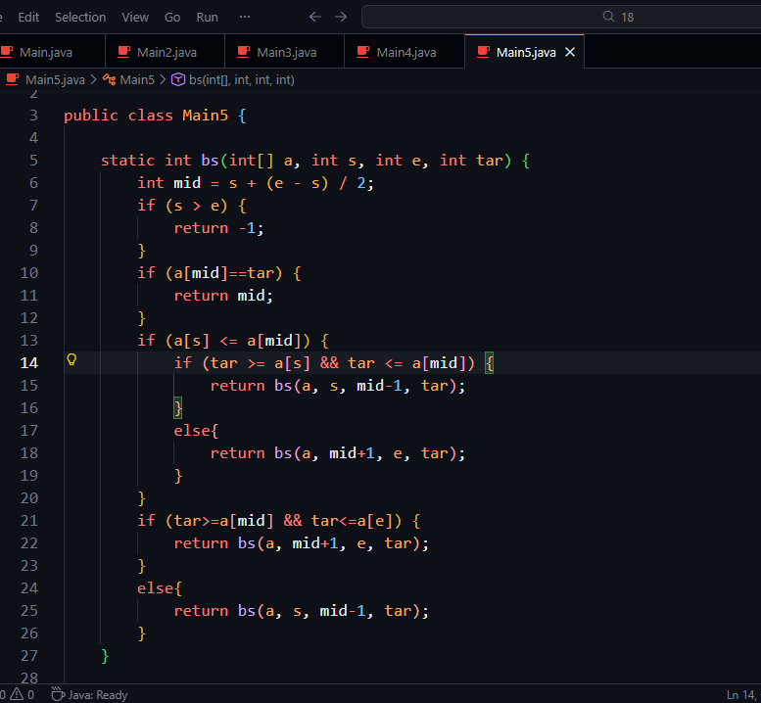Open the Run menu

pos(207,17)
